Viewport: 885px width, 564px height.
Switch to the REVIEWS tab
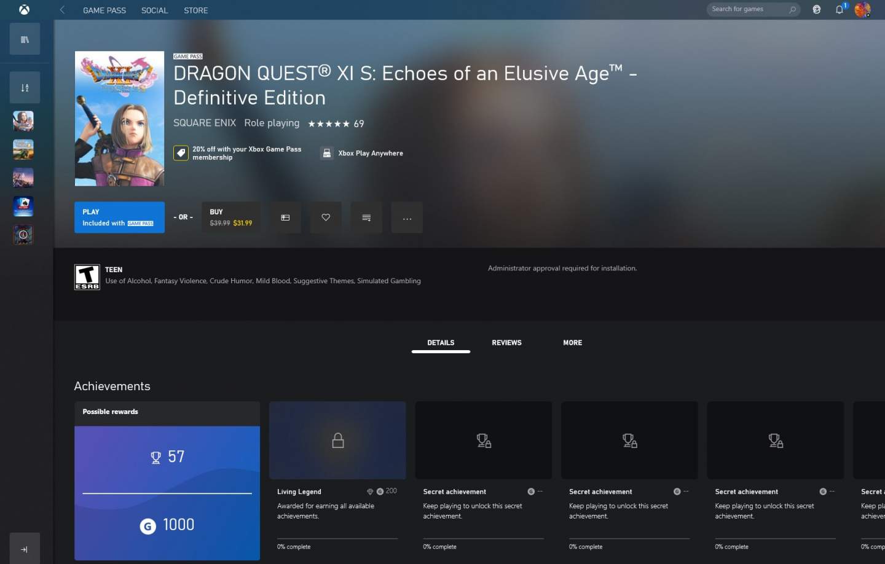click(506, 343)
